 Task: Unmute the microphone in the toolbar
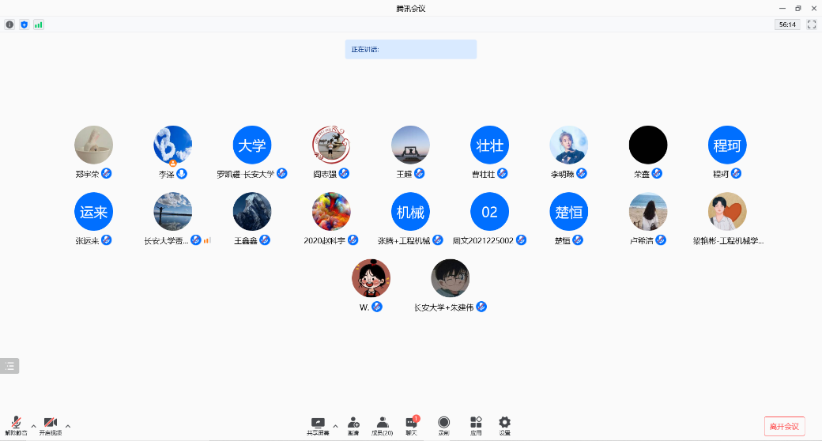coord(16,424)
